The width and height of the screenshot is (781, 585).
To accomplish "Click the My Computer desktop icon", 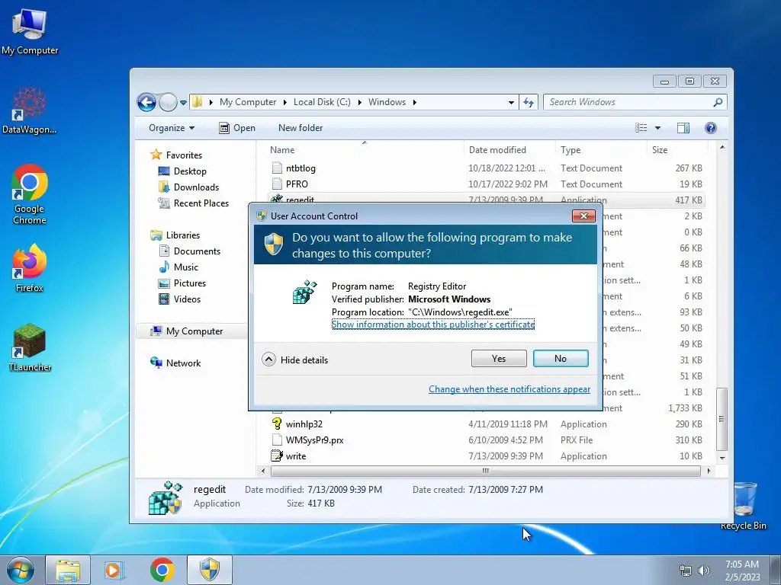I will tap(30, 31).
